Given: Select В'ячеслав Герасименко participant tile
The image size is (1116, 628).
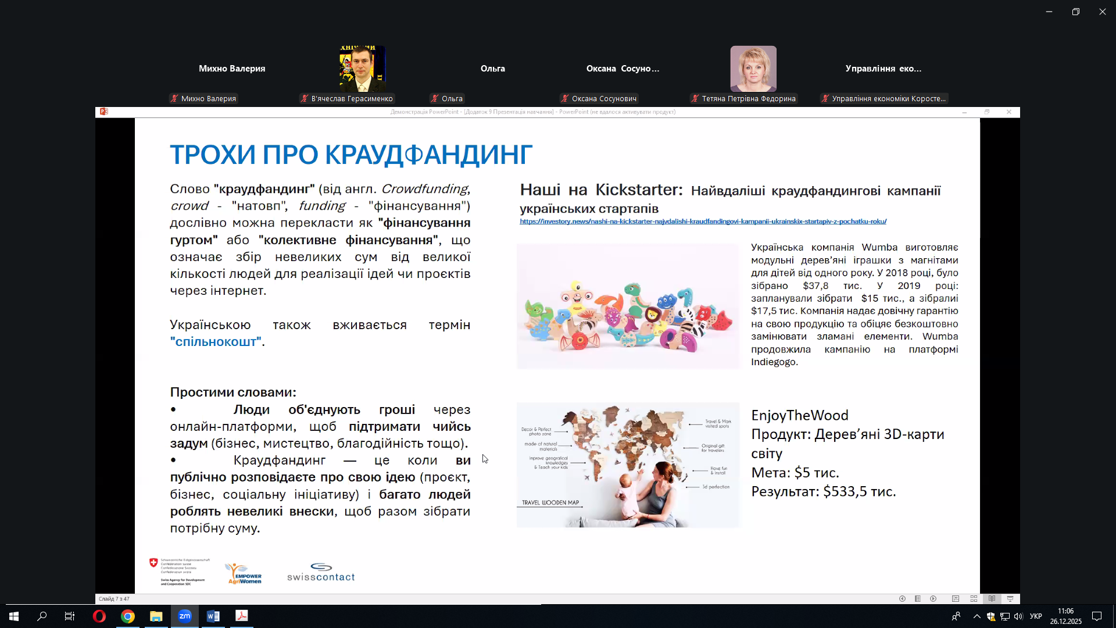Looking at the screenshot, I should tap(362, 69).
